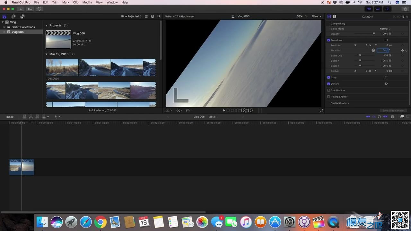The width and height of the screenshot is (411, 231).
Task: Toggle skimming in the timeline
Action: 368,117
